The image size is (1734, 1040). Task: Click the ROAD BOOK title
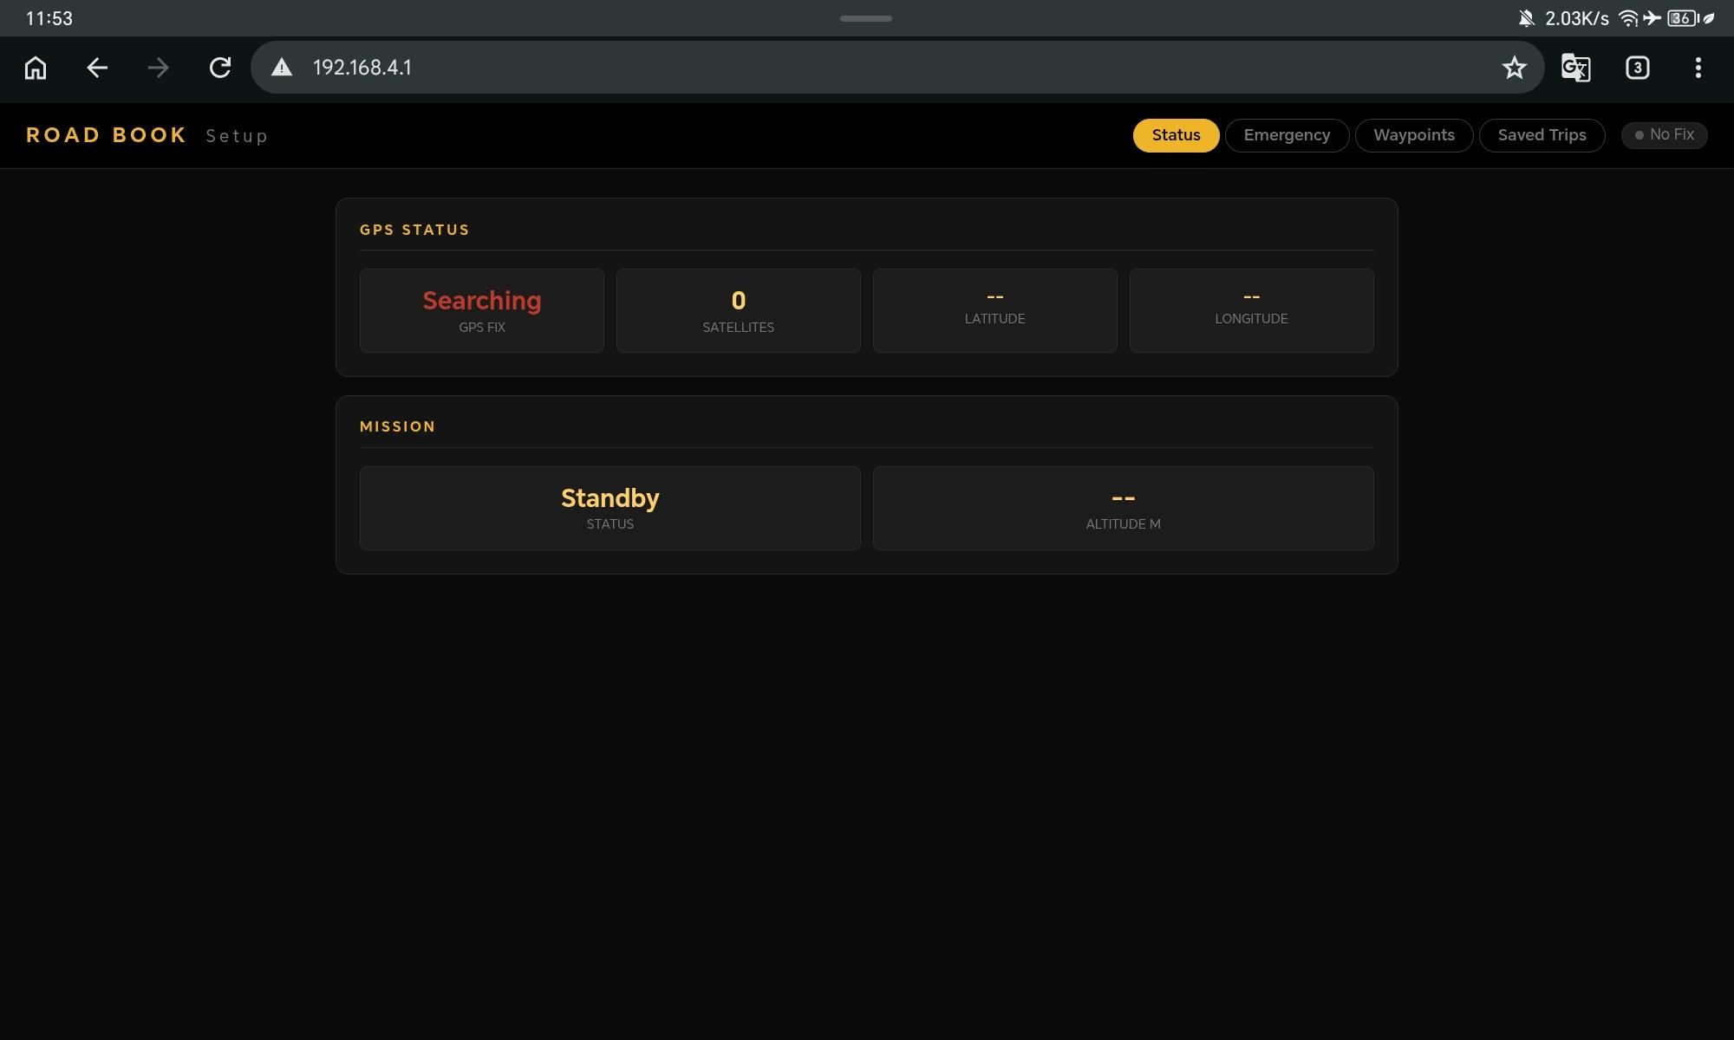click(x=107, y=135)
